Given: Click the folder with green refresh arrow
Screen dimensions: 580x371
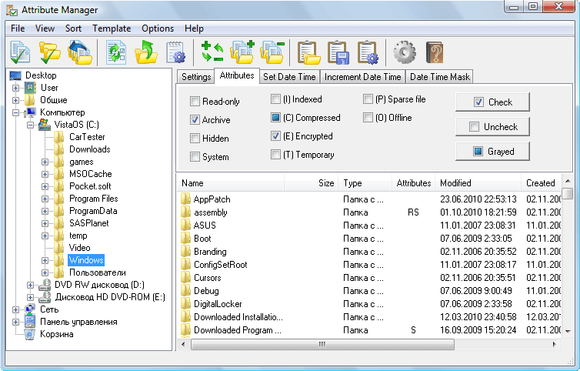Looking at the screenshot, I should pyautogui.click(x=145, y=52).
